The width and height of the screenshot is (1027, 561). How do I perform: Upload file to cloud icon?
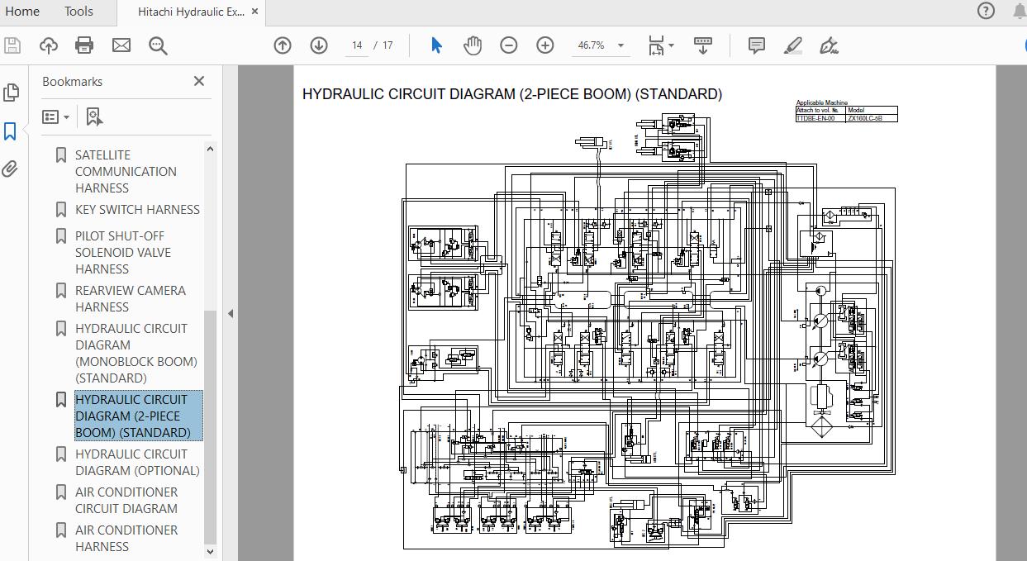click(x=49, y=45)
